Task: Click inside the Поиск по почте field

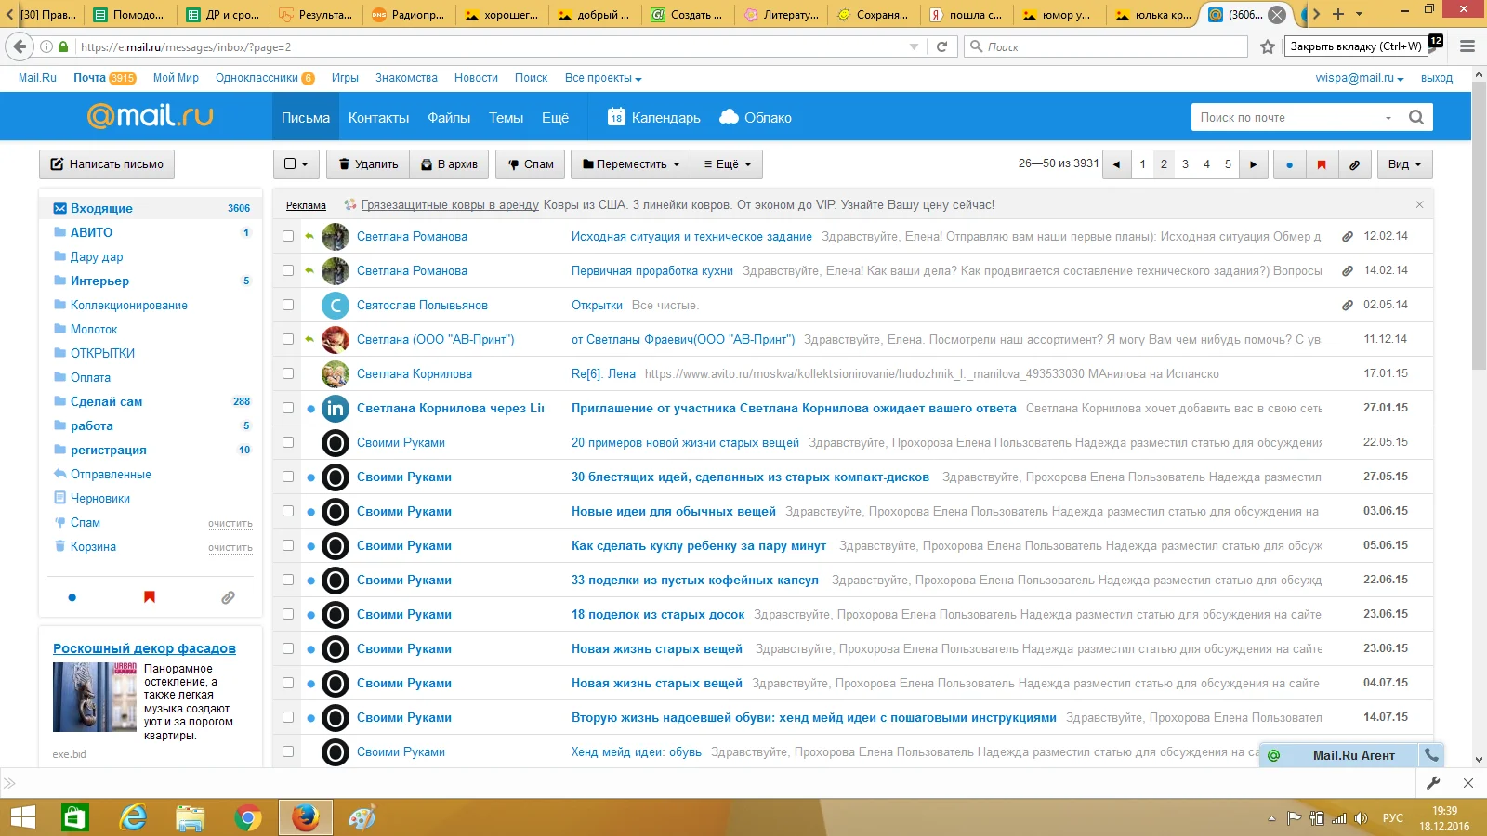Action: click(1287, 117)
